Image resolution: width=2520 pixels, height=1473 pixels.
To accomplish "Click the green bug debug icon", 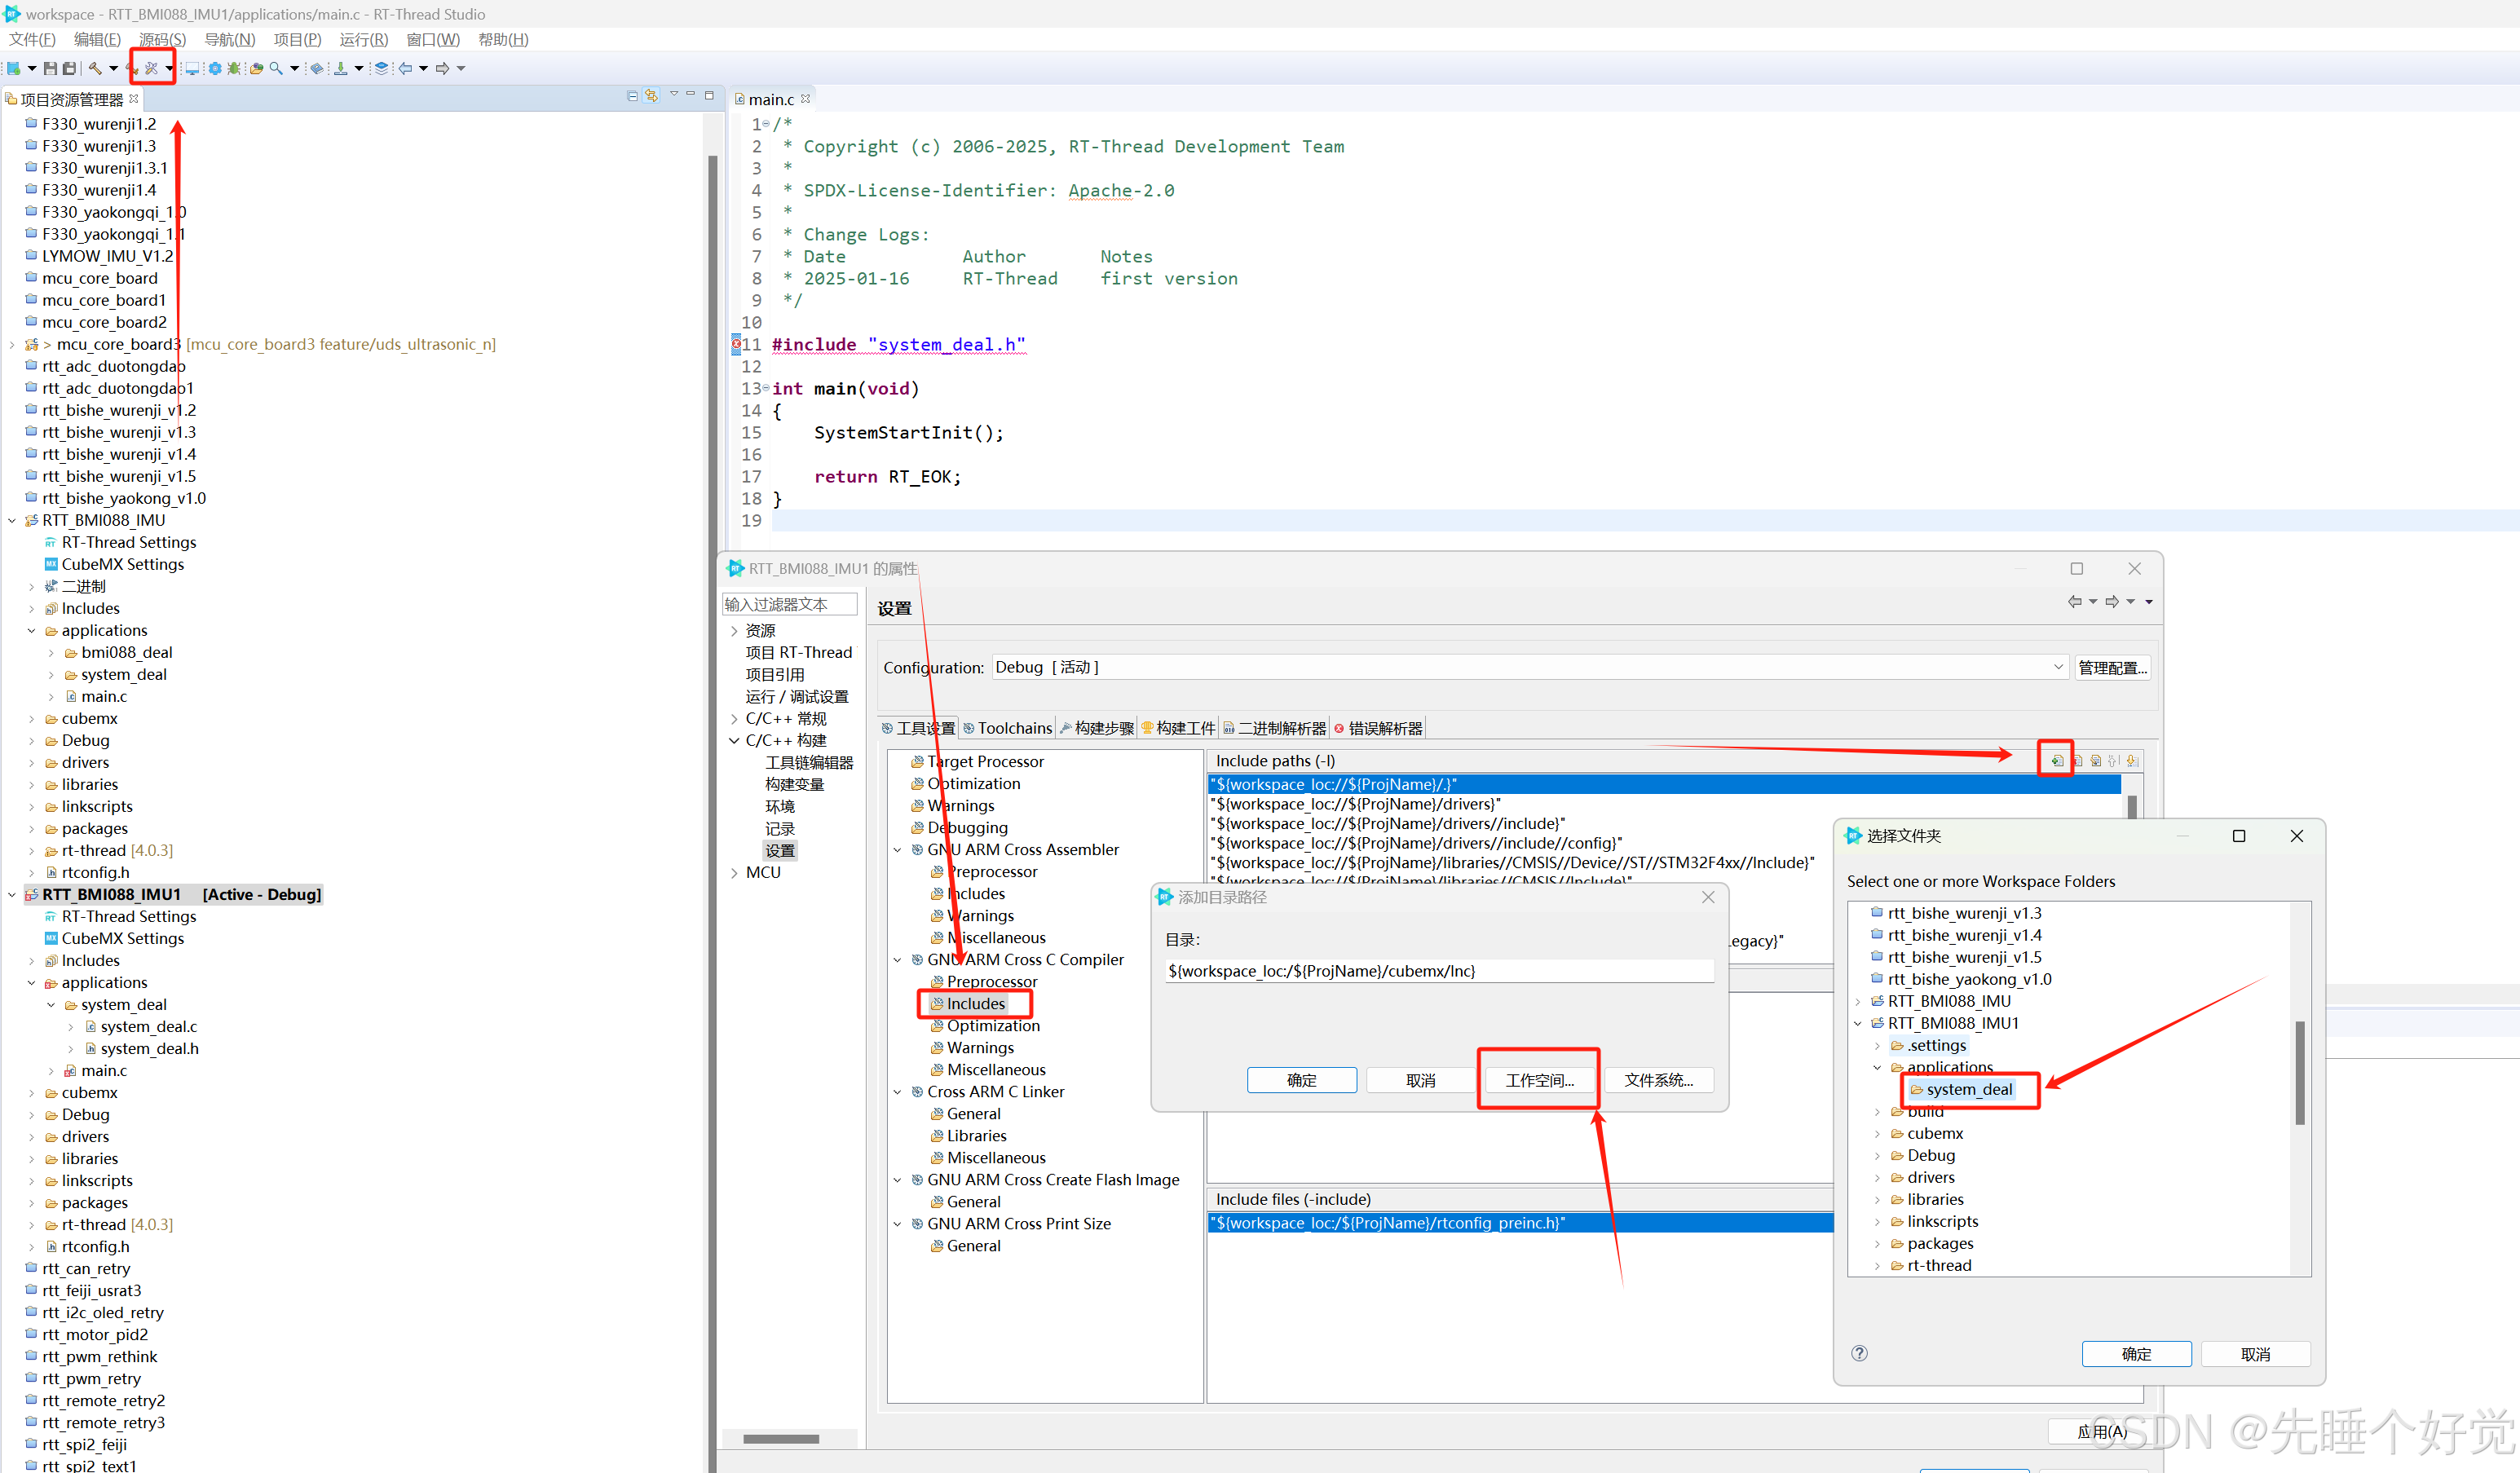I will 233,68.
